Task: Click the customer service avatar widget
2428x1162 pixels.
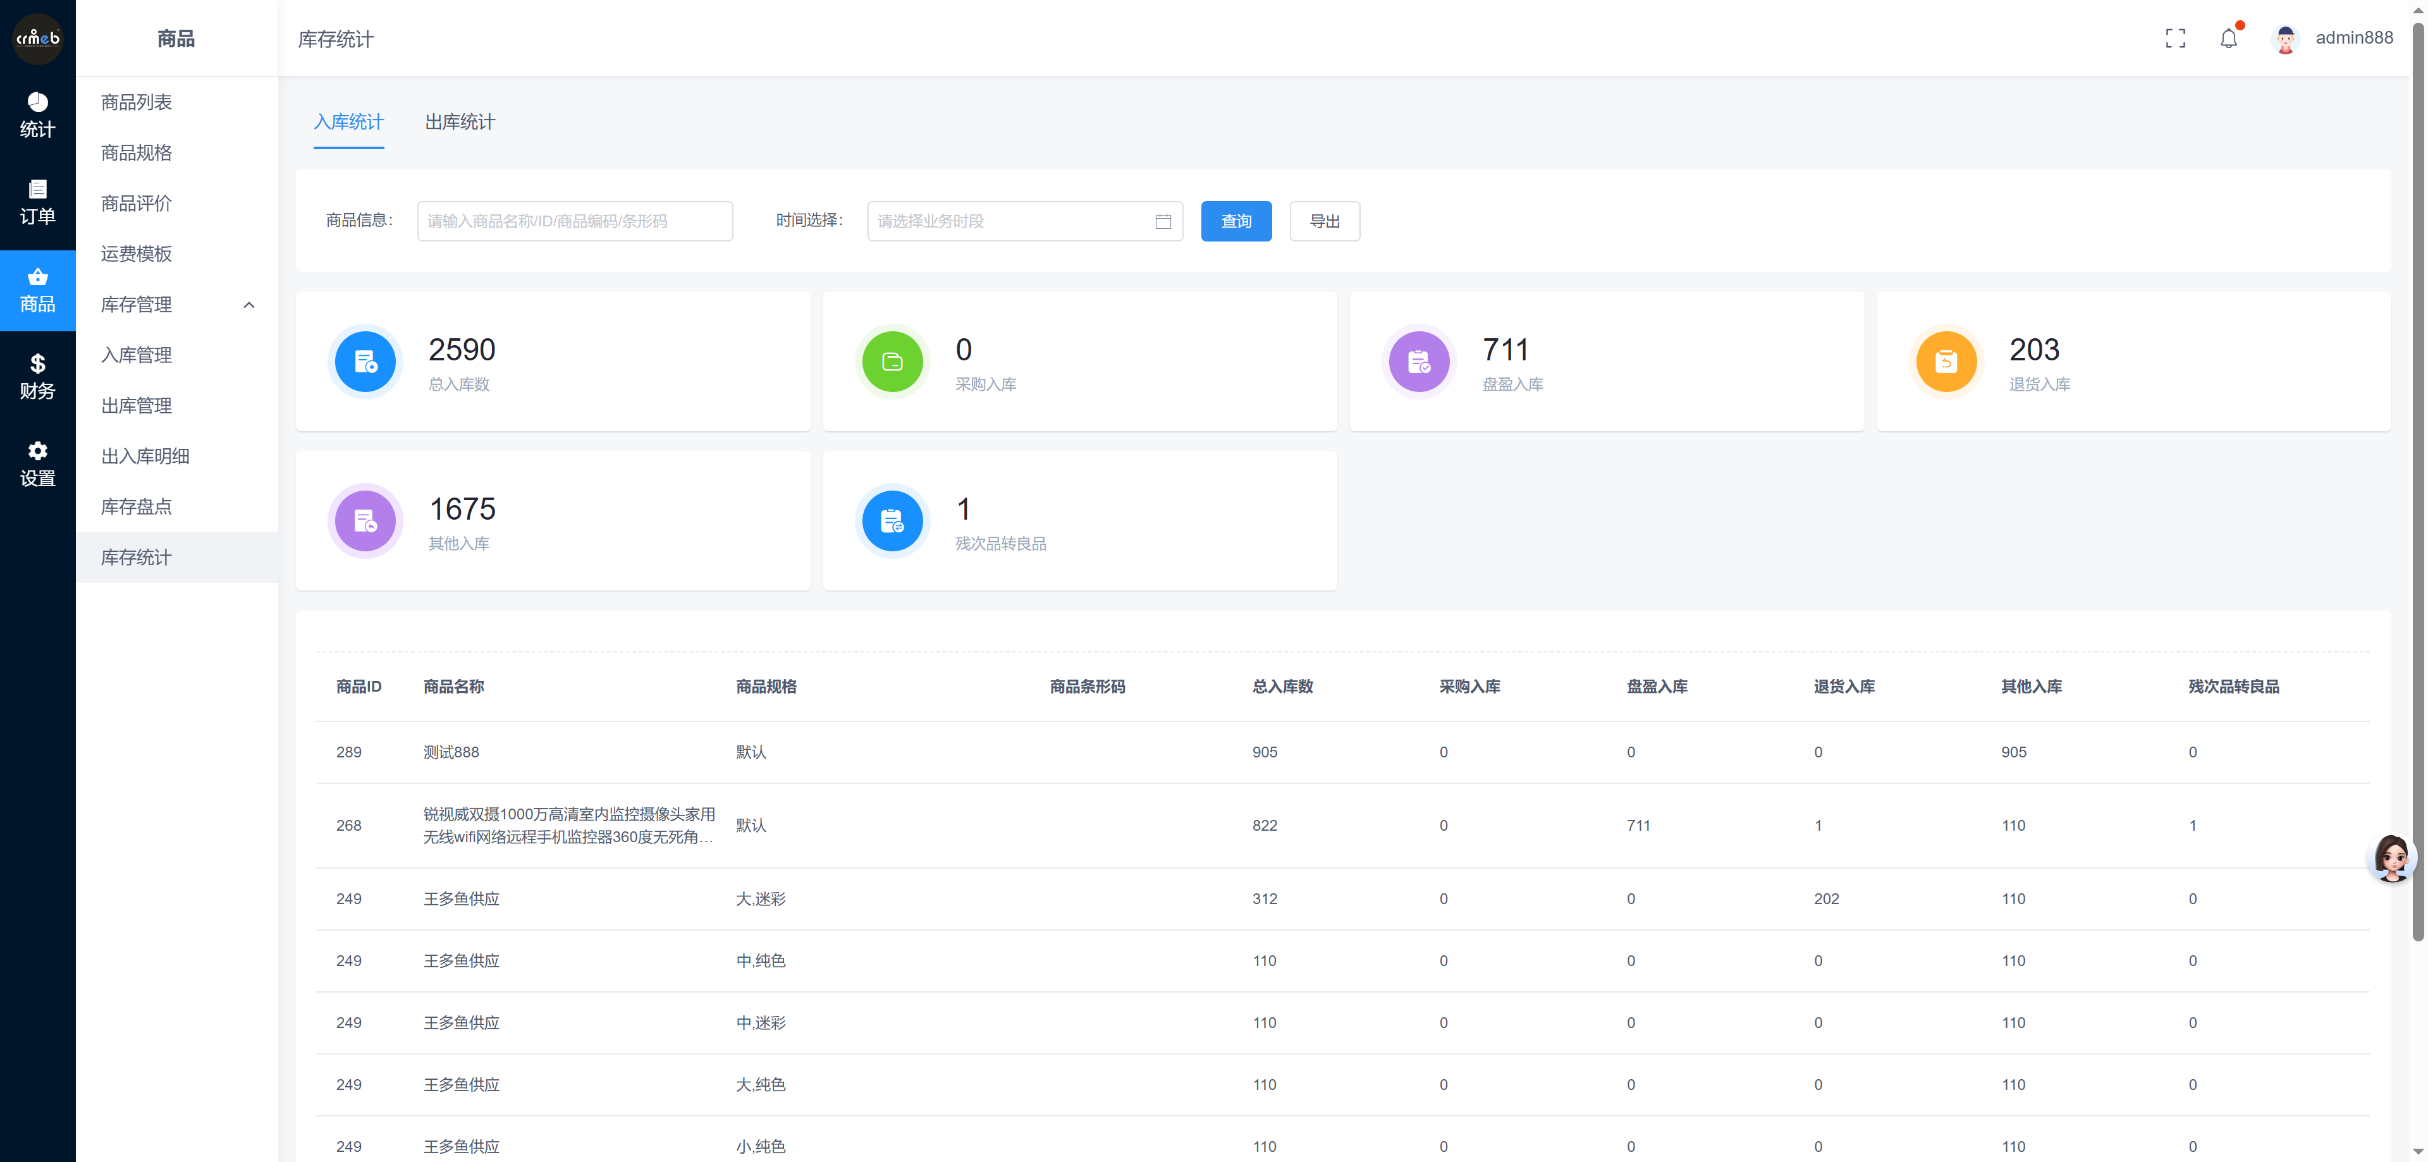Action: [2392, 858]
